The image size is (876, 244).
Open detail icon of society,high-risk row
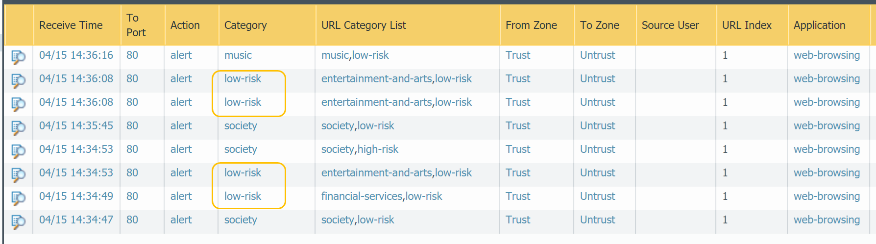[18, 151]
